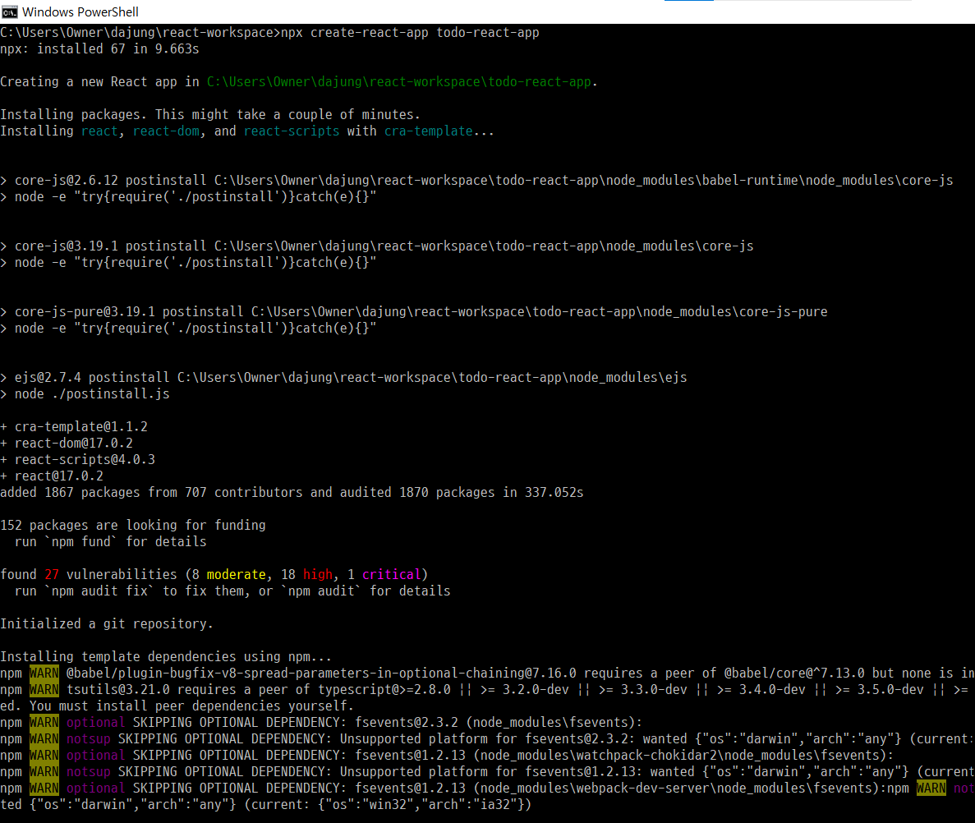
Task: Click the magenta 'critical' severity word
Action: (x=392, y=575)
